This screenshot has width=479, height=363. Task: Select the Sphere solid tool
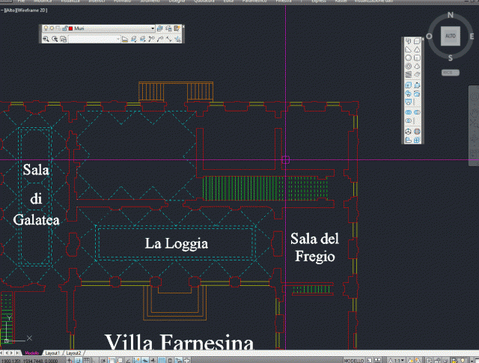(x=409, y=58)
